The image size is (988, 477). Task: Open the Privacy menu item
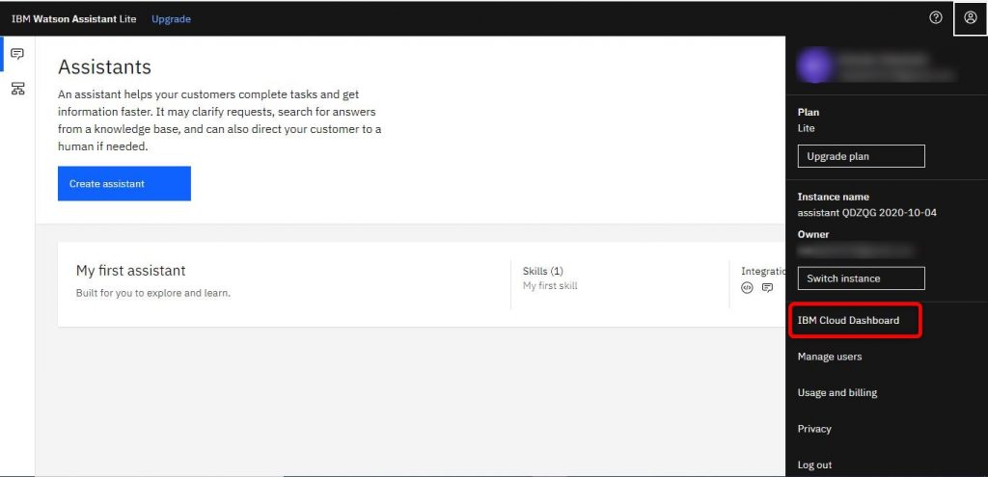point(814,429)
